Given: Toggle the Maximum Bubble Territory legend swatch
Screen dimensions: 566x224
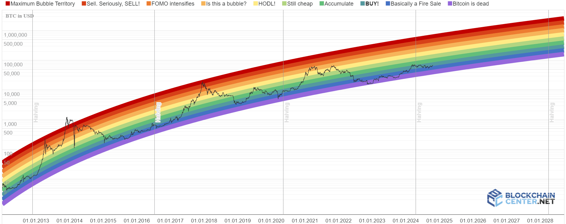Looking at the screenshot, I should point(8,4).
